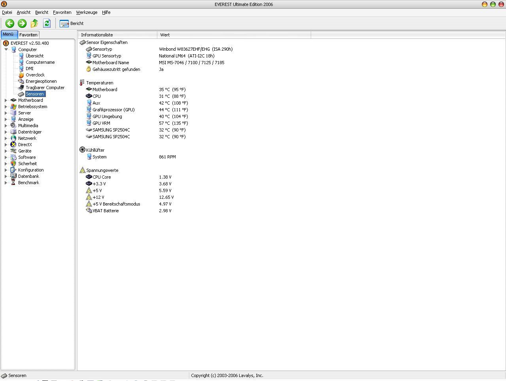Click the Temperaturen thermometer icon
Image resolution: width=506 pixels, height=381 pixels.
coord(82,83)
